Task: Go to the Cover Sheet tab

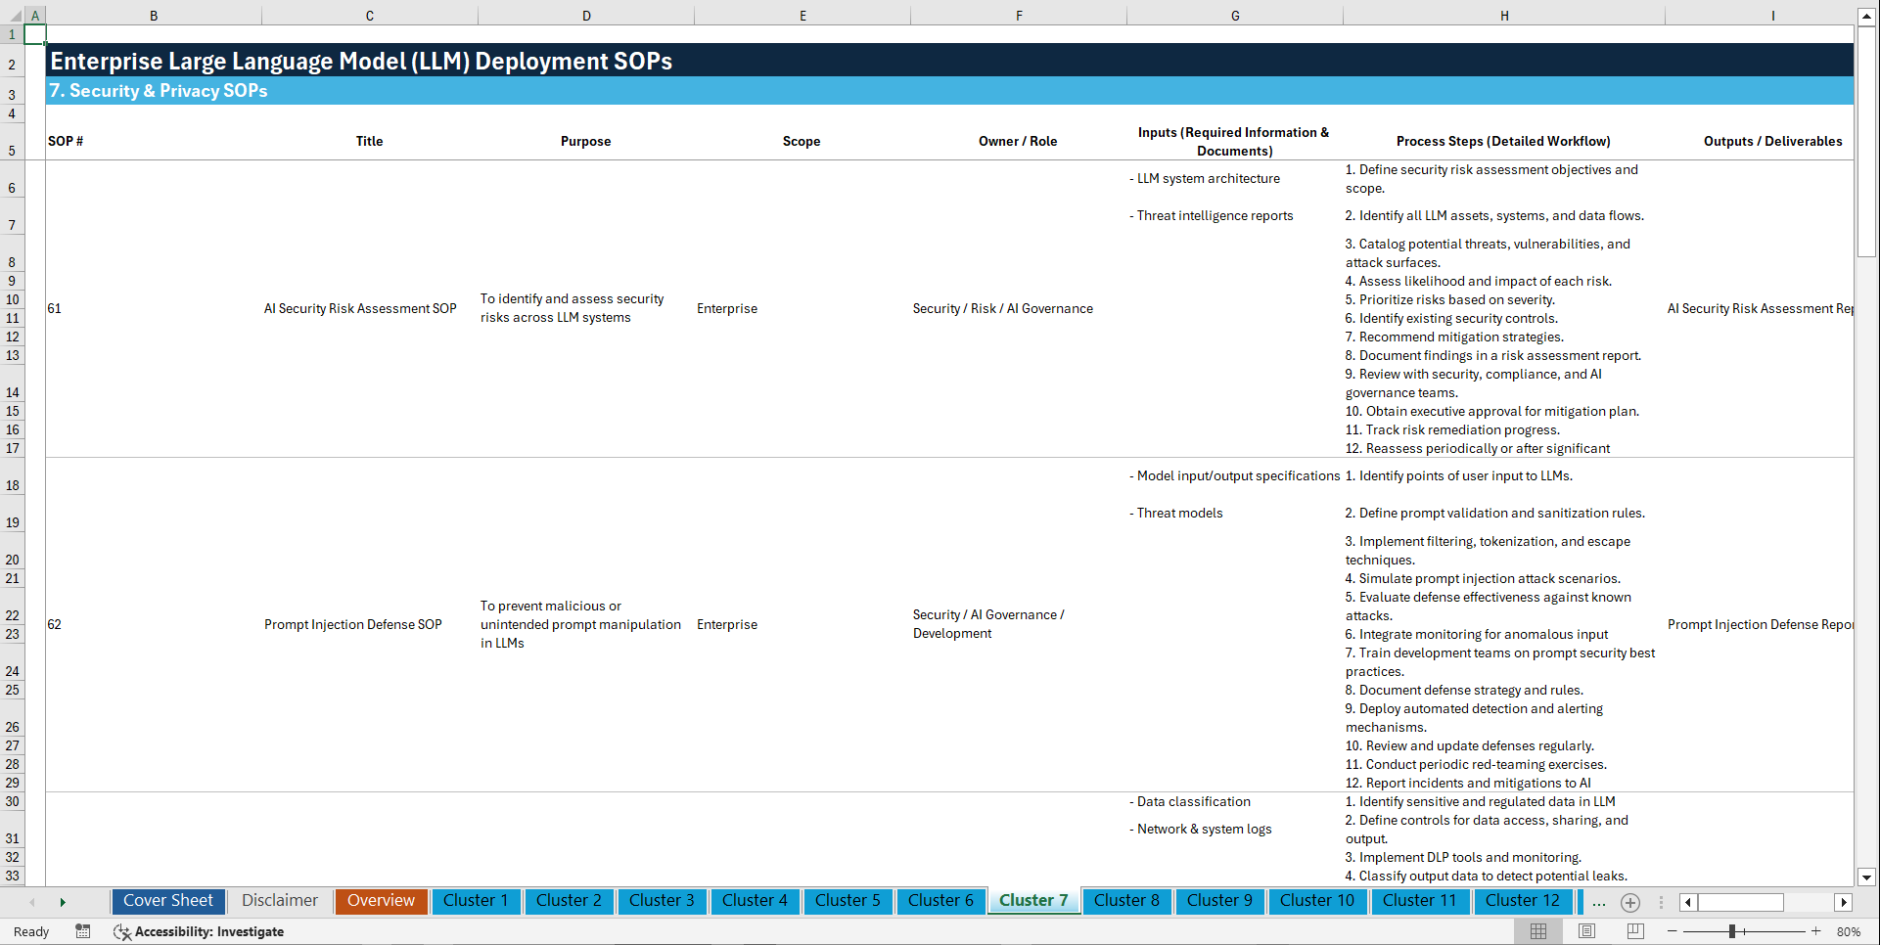Action: (167, 900)
